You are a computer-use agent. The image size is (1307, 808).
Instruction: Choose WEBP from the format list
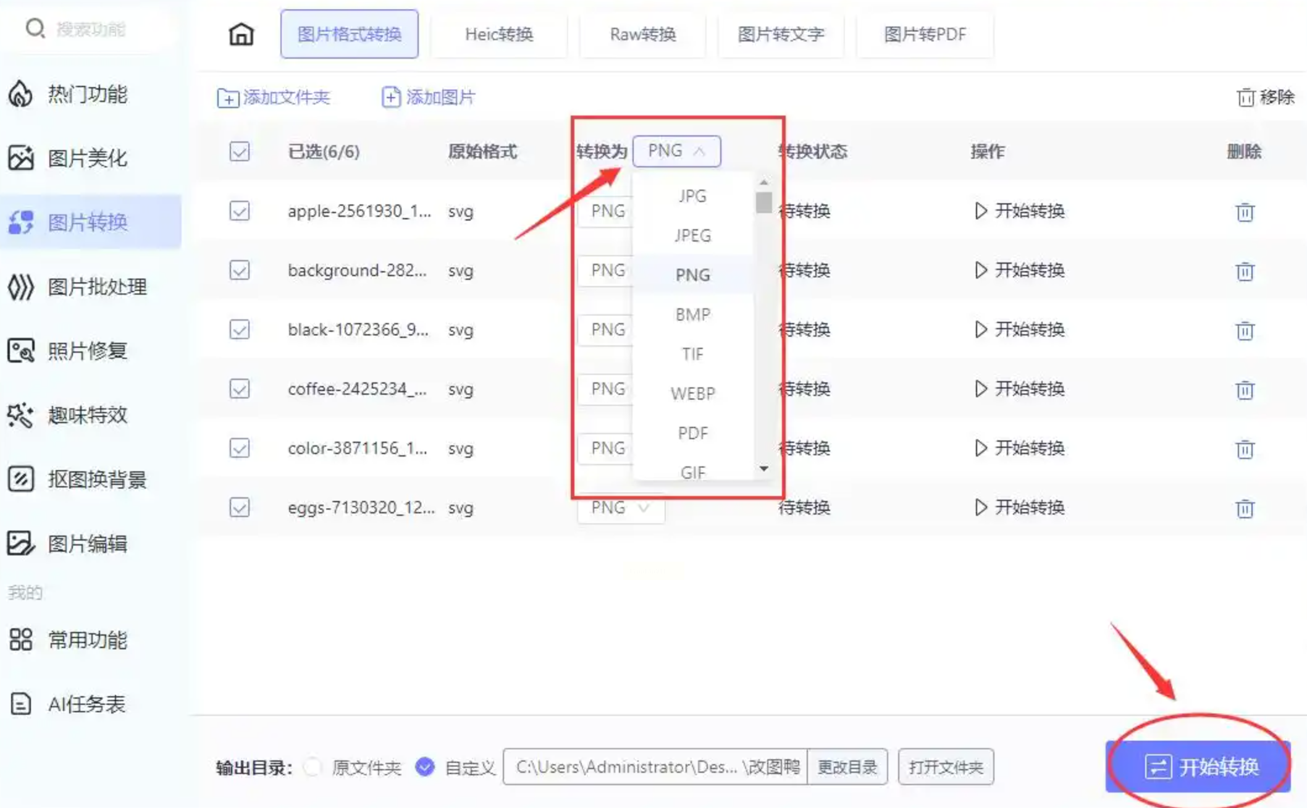click(692, 393)
